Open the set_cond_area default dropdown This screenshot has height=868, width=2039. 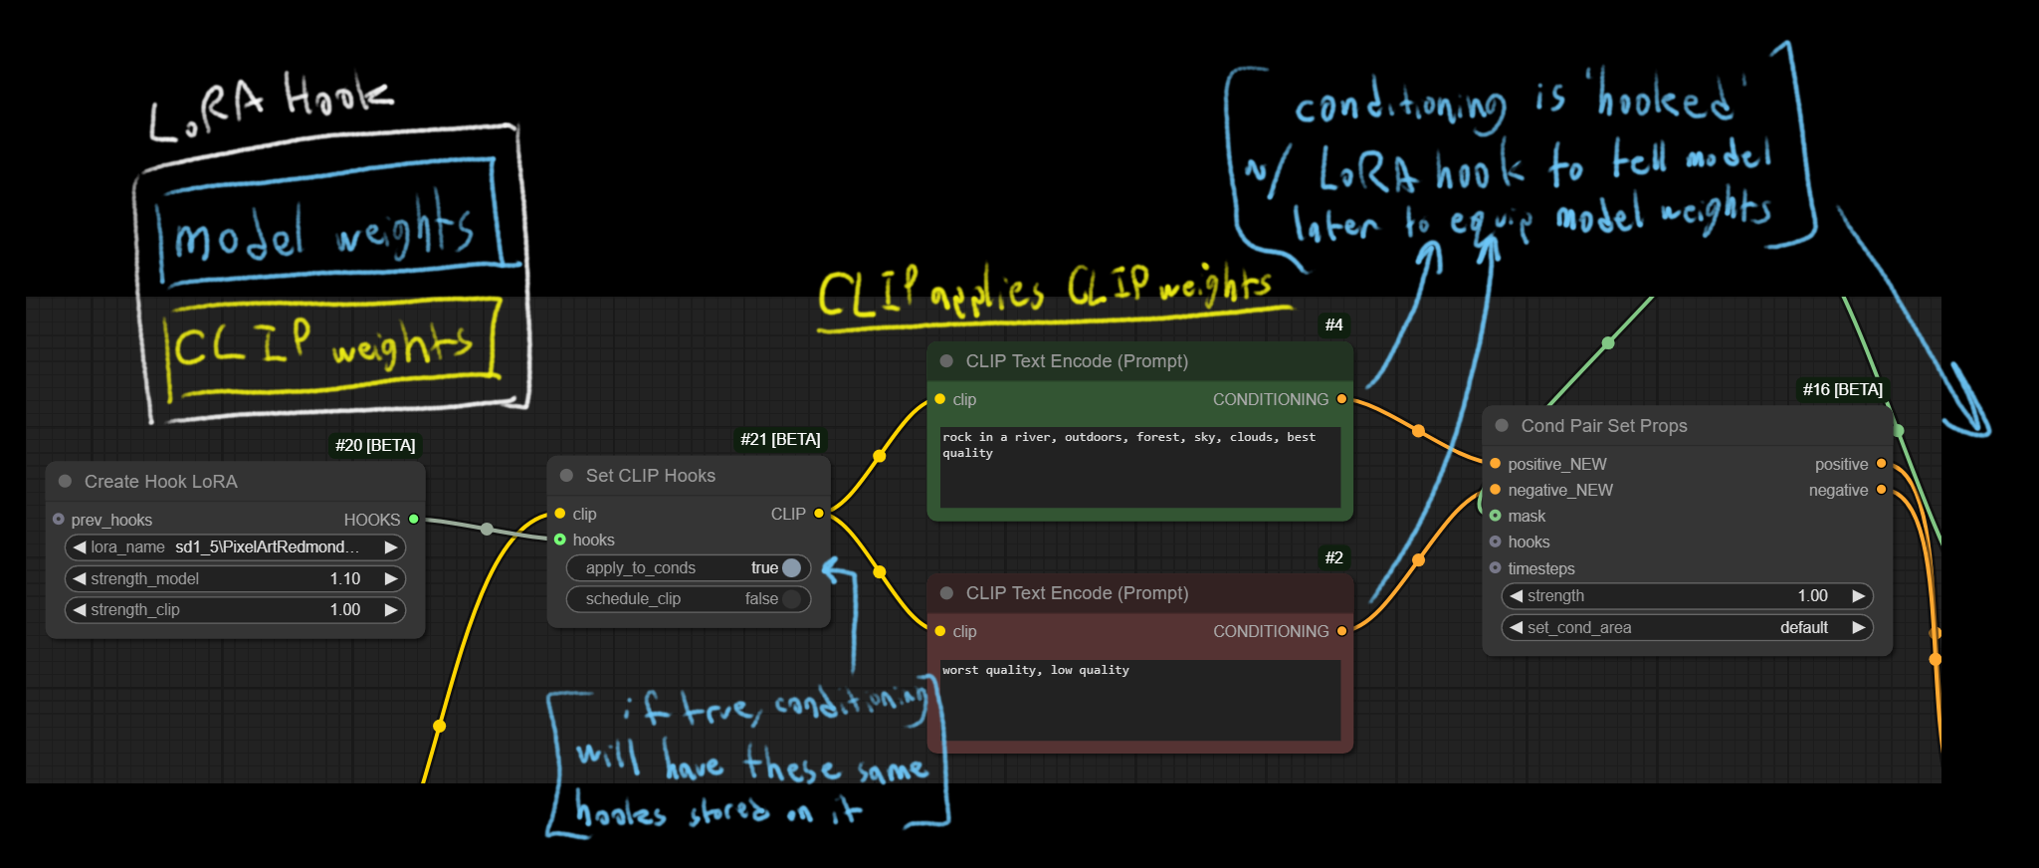point(1686,628)
